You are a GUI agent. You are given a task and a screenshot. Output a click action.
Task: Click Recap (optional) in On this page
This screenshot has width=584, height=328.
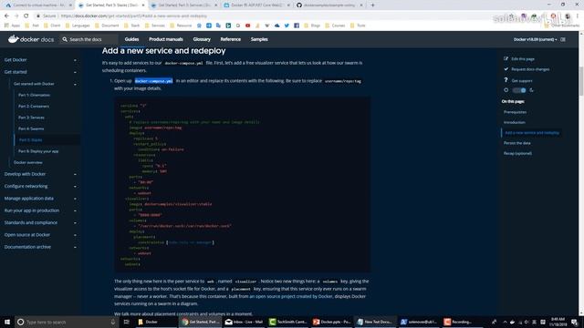517,153
